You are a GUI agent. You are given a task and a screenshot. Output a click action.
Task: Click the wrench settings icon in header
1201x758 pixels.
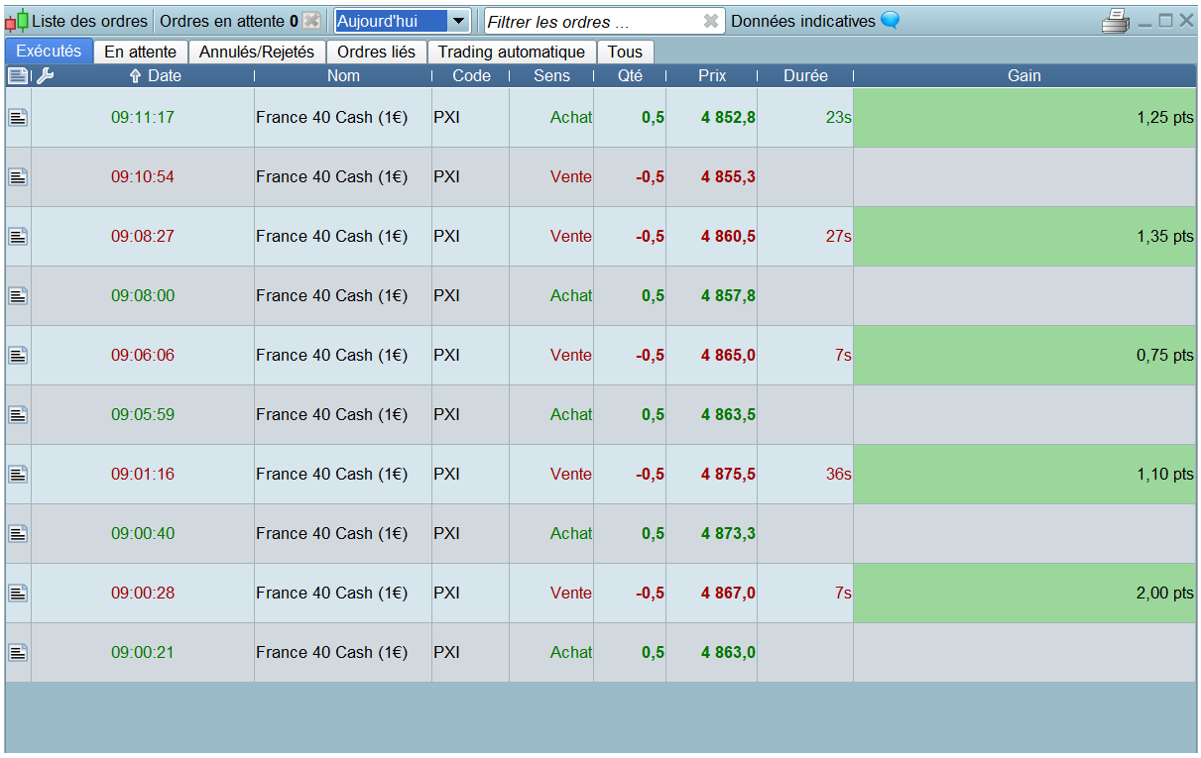point(45,75)
